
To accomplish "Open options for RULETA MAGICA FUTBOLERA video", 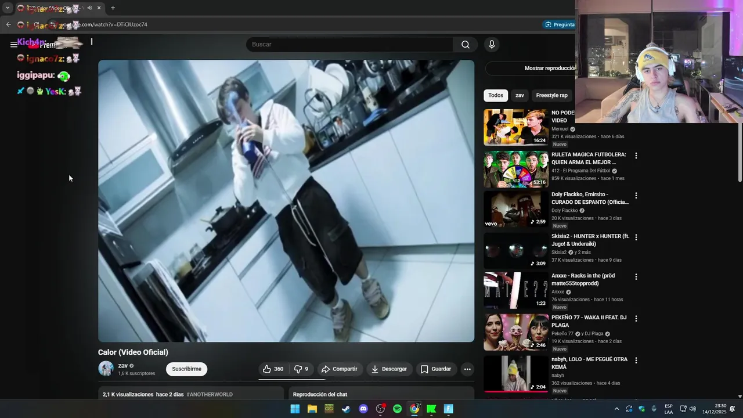I will (636, 156).
